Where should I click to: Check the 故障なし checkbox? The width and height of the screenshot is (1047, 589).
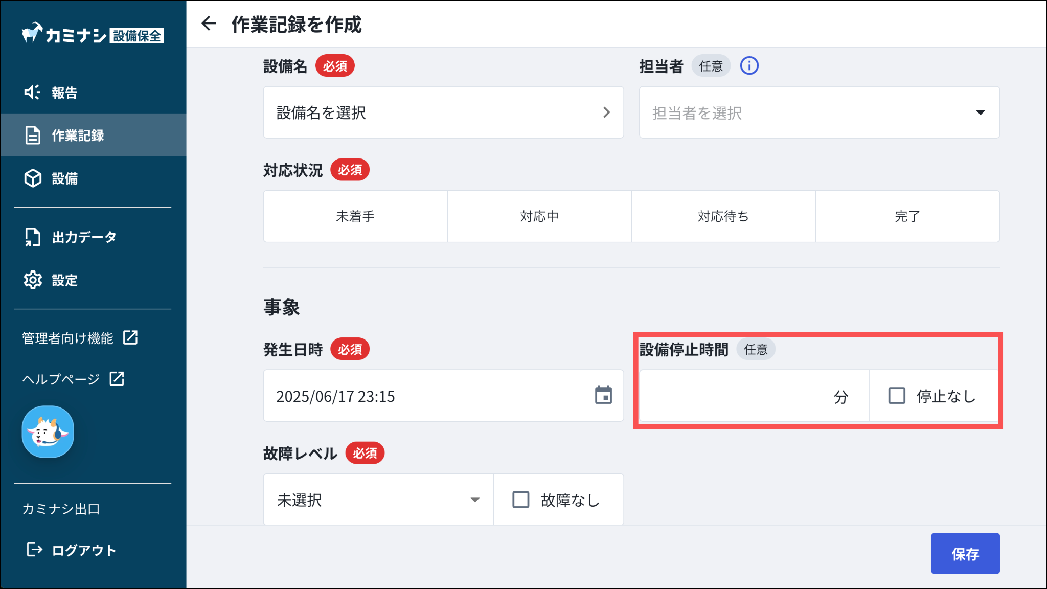[x=520, y=500]
